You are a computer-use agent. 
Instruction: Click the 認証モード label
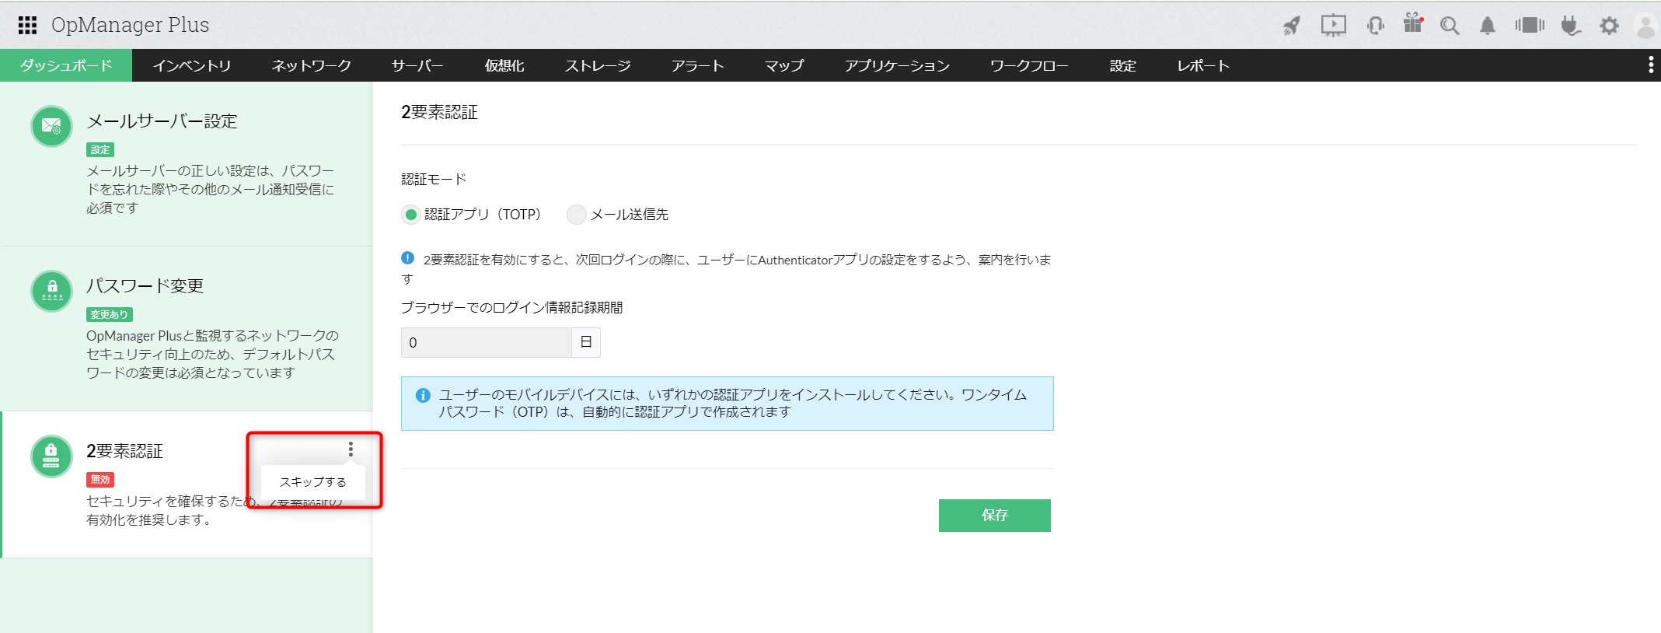(x=434, y=179)
